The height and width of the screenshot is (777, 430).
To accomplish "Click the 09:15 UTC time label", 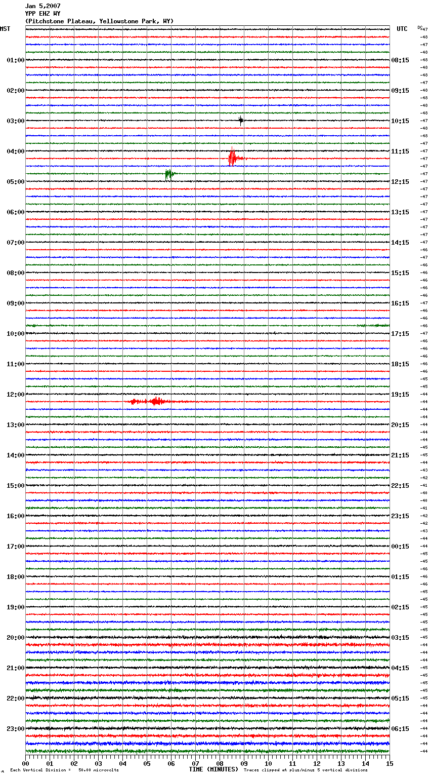I will [400, 91].
